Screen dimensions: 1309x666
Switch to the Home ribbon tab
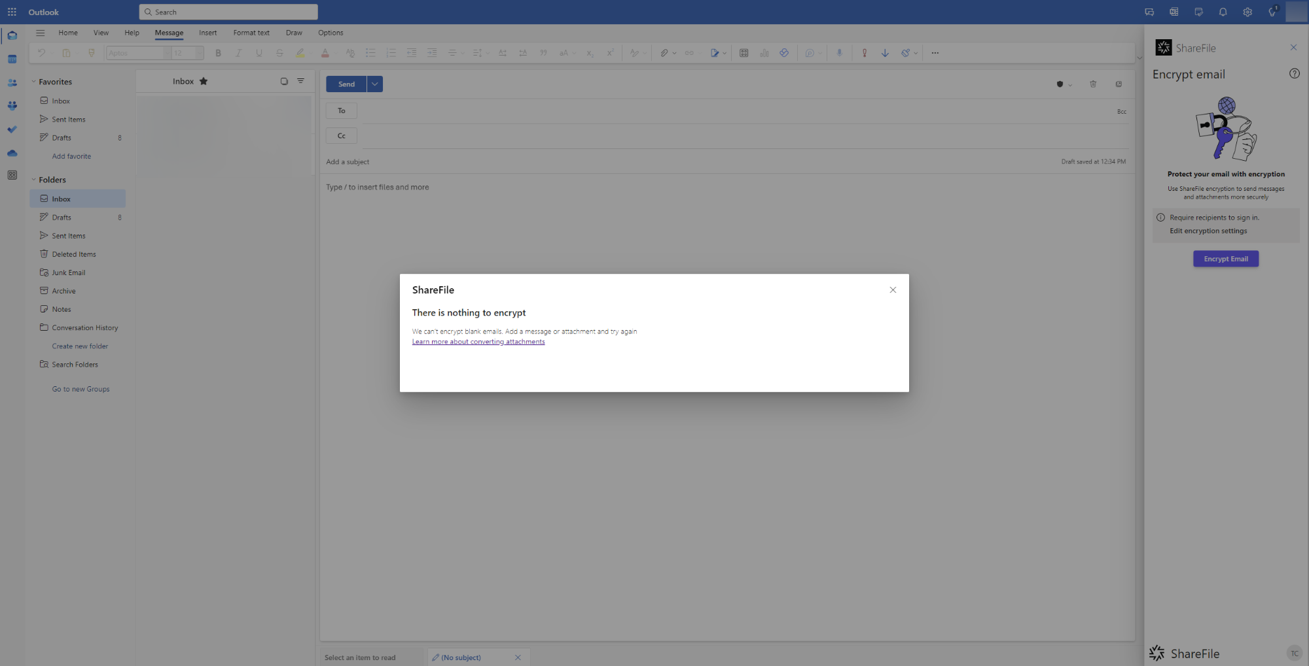68,33
